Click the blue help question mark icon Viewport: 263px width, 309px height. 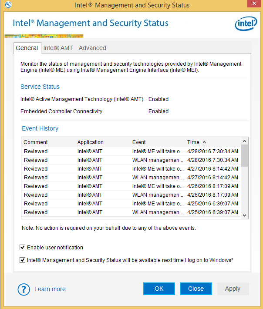point(23,289)
